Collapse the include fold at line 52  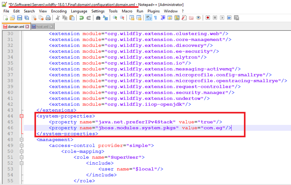pyautogui.click(x=21, y=163)
